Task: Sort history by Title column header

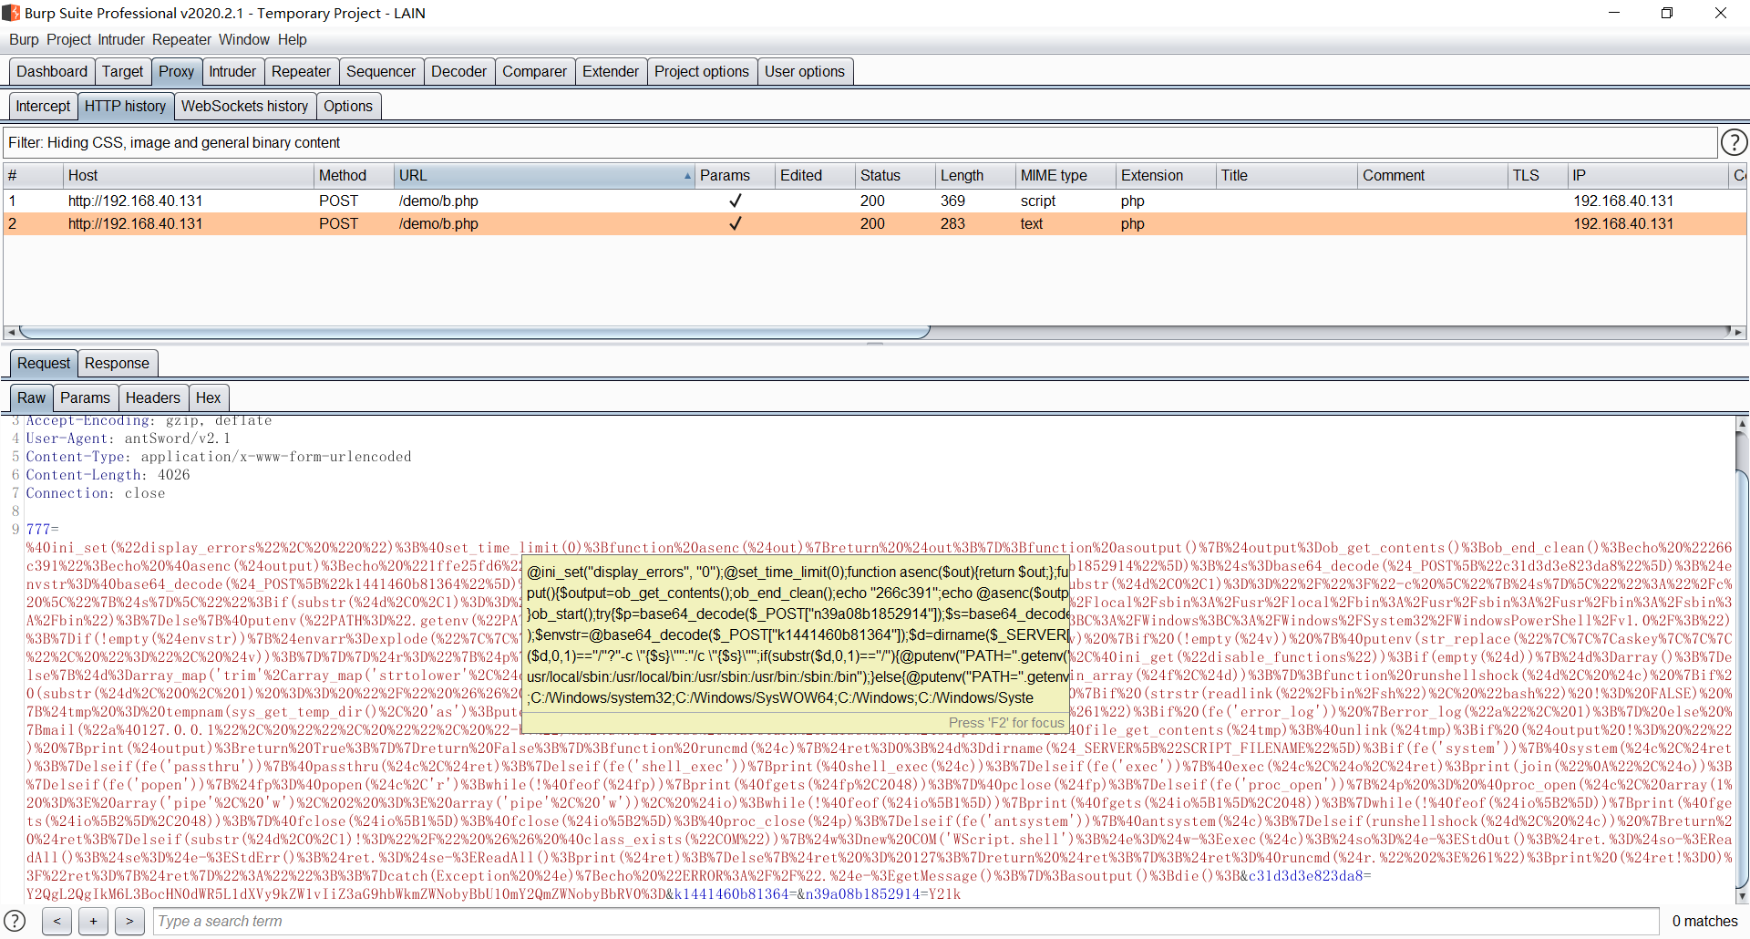Action: 1287,175
